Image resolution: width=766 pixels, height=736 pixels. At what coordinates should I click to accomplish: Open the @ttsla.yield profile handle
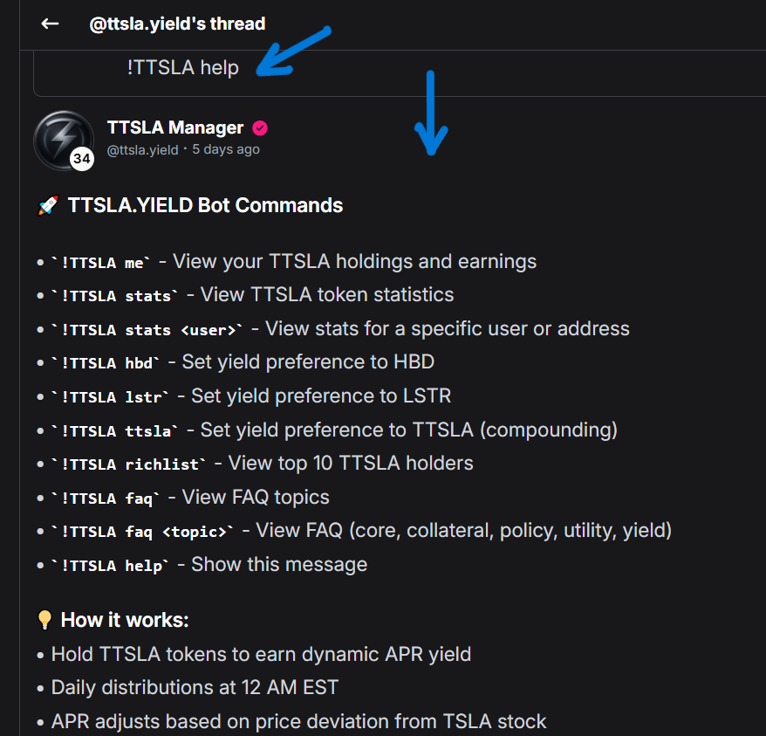141,149
